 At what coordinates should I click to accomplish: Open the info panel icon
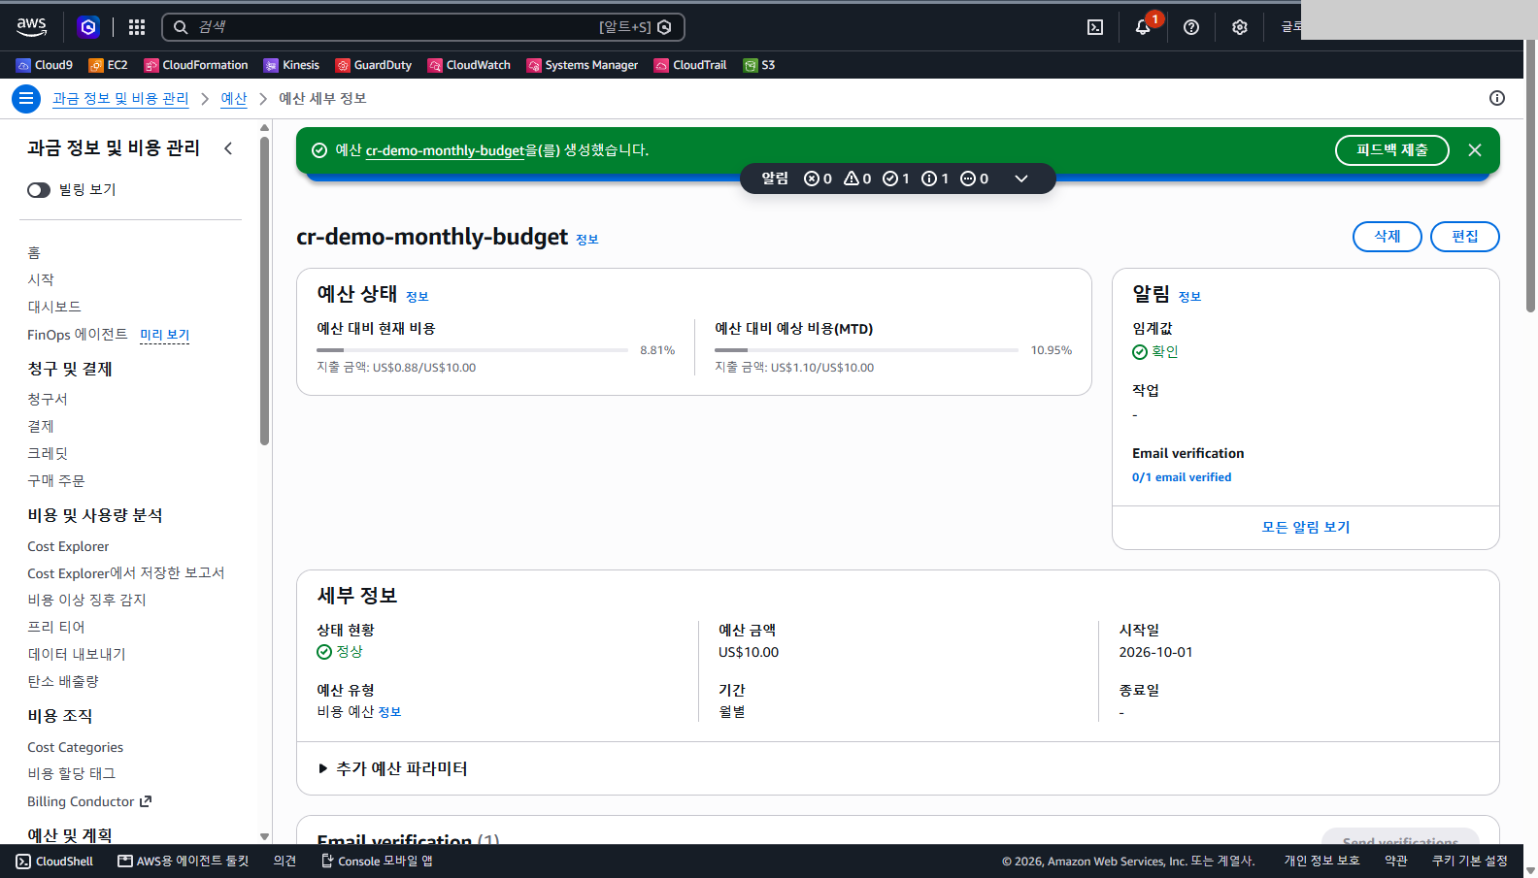click(1497, 98)
